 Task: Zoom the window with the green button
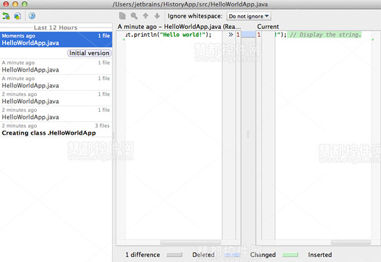(24, 4)
